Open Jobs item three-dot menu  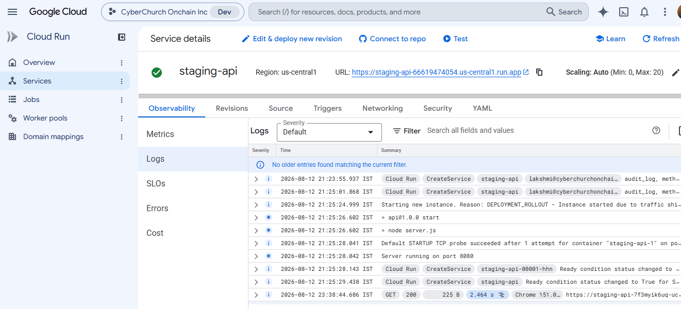[x=122, y=100]
